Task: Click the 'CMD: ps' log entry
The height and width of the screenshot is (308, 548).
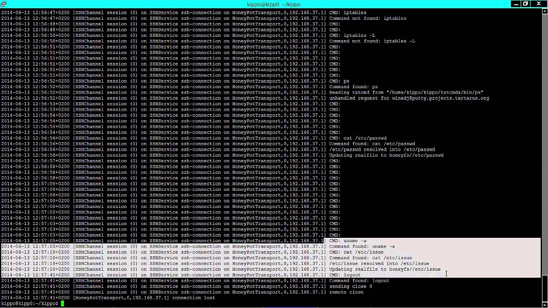Action: (339, 81)
